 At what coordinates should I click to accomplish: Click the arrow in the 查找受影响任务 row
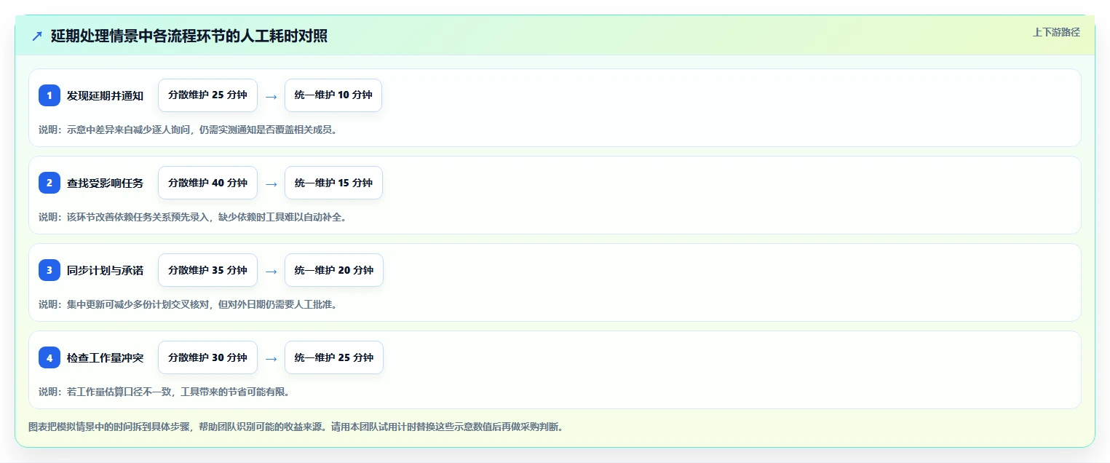[x=271, y=183]
